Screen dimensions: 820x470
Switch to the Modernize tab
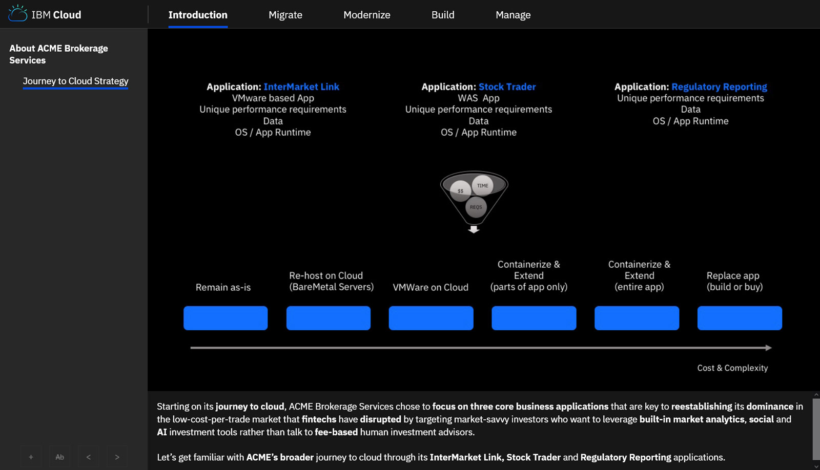click(367, 15)
